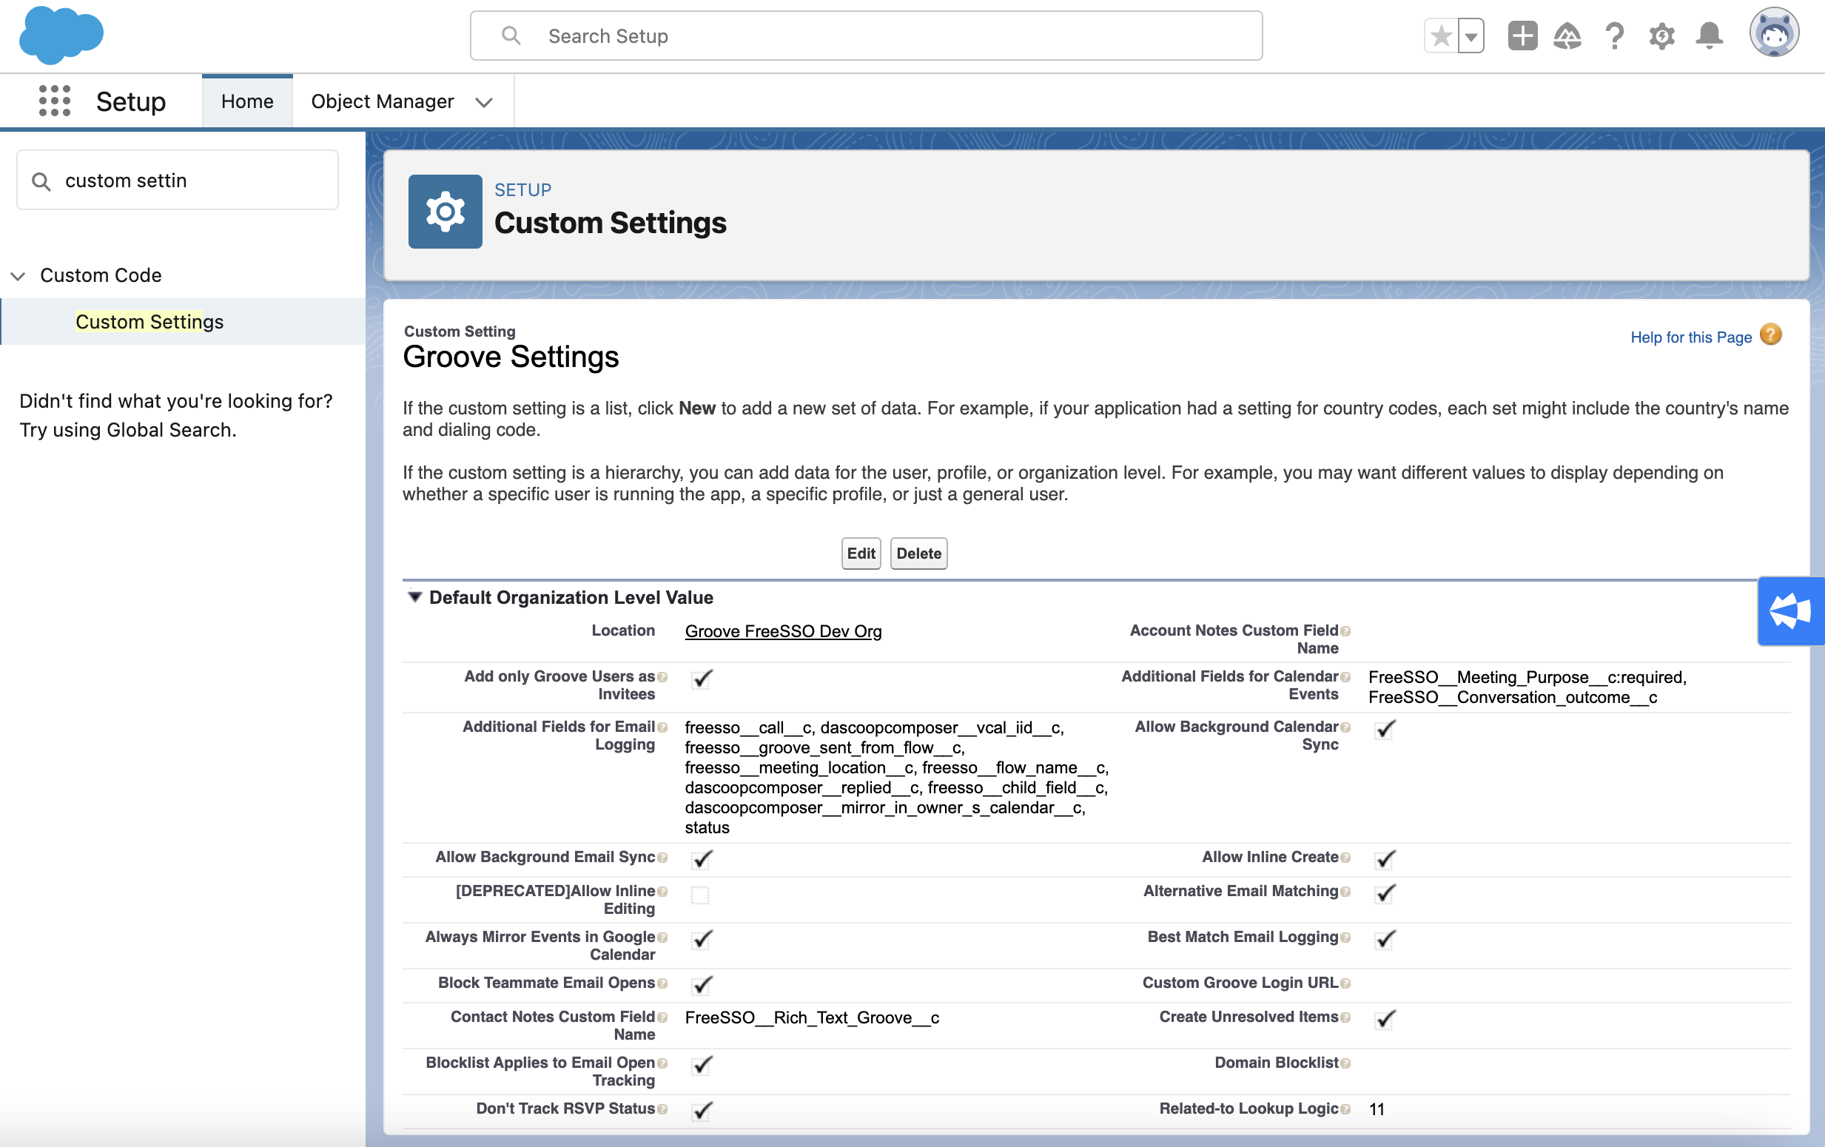
Task: Open the Help for this Page link
Action: (1691, 337)
